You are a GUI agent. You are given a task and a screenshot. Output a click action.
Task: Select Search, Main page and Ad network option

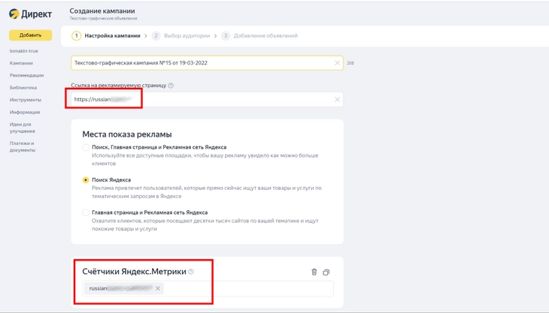pos(86,147)
